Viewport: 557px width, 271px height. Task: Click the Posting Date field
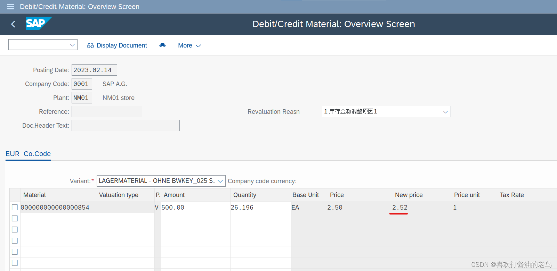[x=94, y=70]
